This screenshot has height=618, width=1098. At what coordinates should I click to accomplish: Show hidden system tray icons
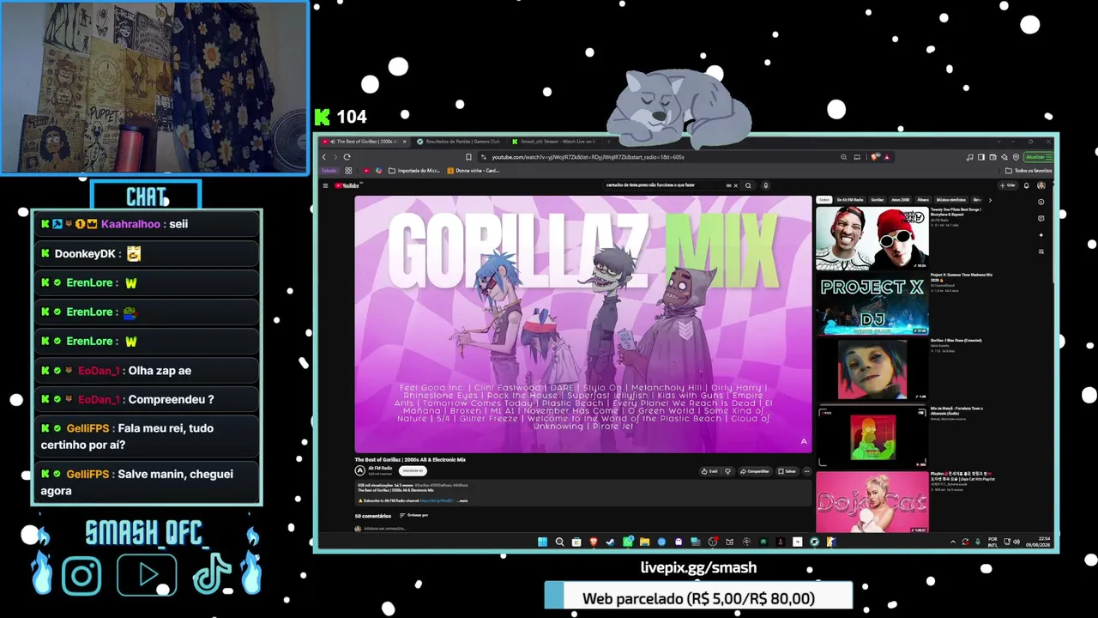(953, 542)
